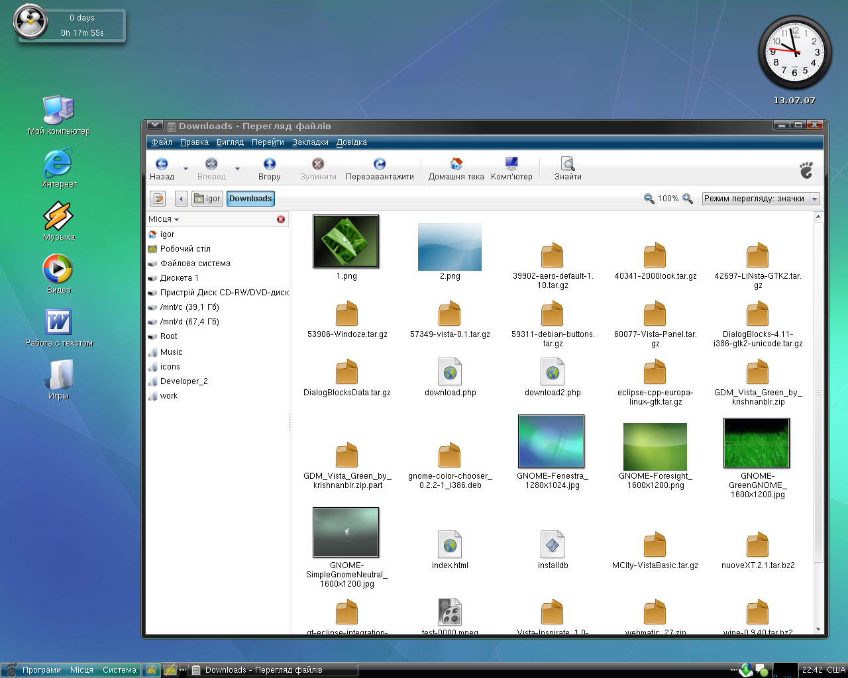Viewport: 848px width, 678px height.
Task: Open the Правка menu
Action: coord(194,142)
